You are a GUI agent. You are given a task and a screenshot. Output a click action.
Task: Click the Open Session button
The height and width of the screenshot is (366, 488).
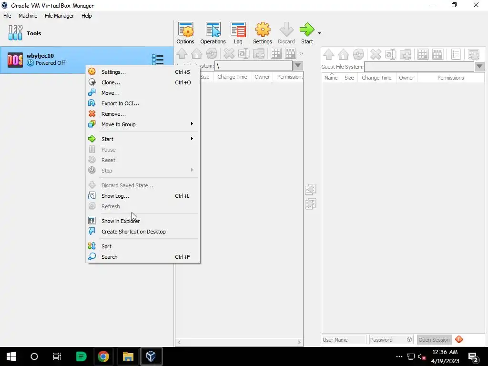(x=434, y=339)
